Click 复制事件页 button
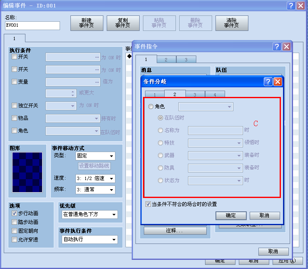Viewport: 308px width, 269px height. coord(123,23)
